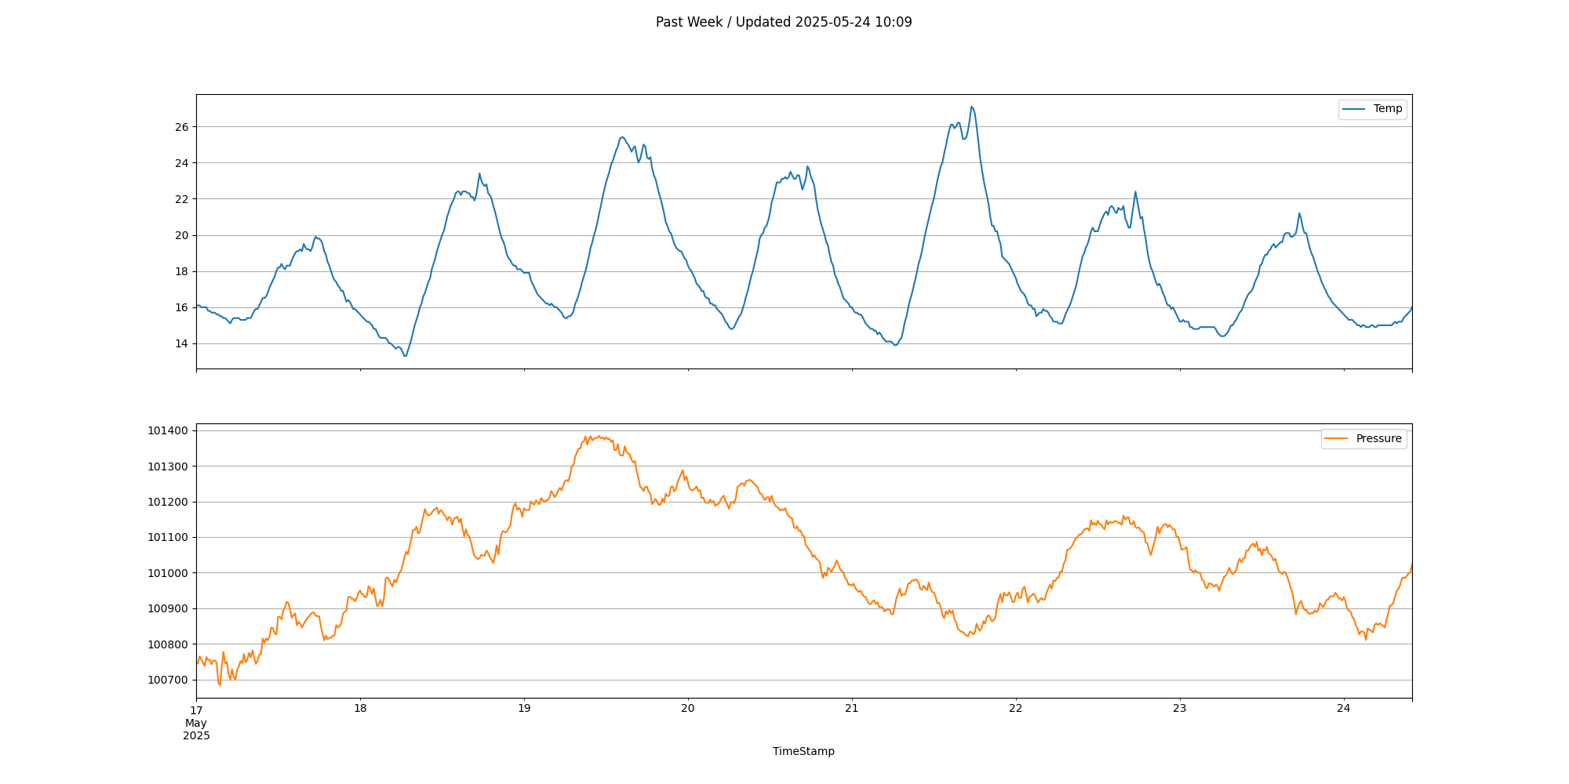1569x784 pixels.
Task: Click the '24' temperature y-axis tick label
Action: point(182,163)
